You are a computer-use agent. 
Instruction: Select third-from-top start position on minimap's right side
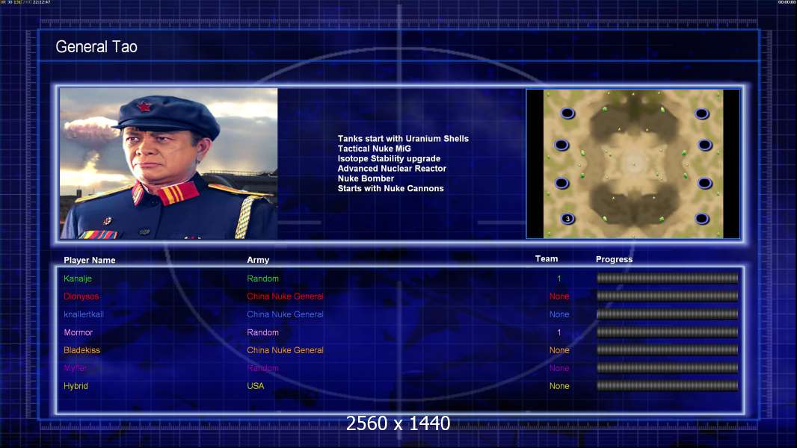(705, 183)
